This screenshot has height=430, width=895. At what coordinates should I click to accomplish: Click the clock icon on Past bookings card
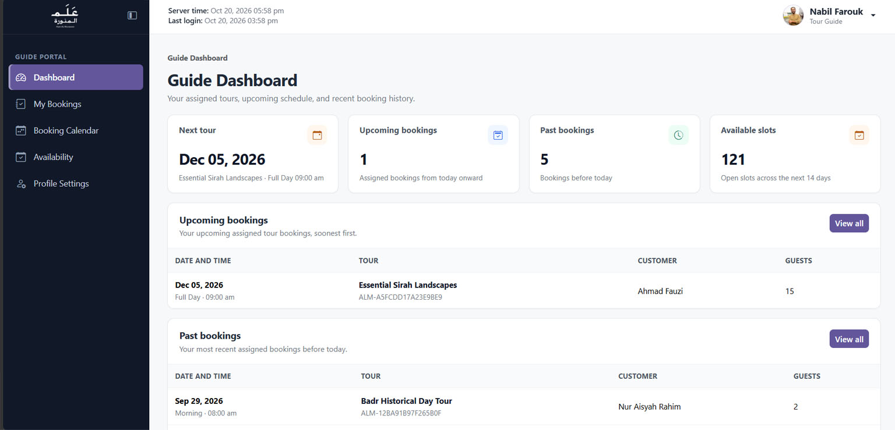(678, 135)
